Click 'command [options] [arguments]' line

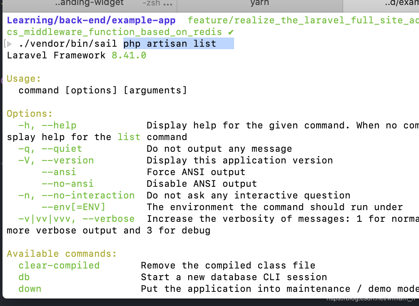point(102,90)
